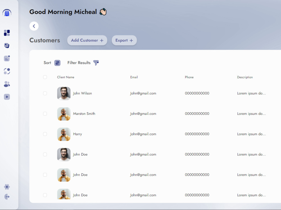Toggle the select-all header checkbox
Screen dimensions: 281x210
45,77
